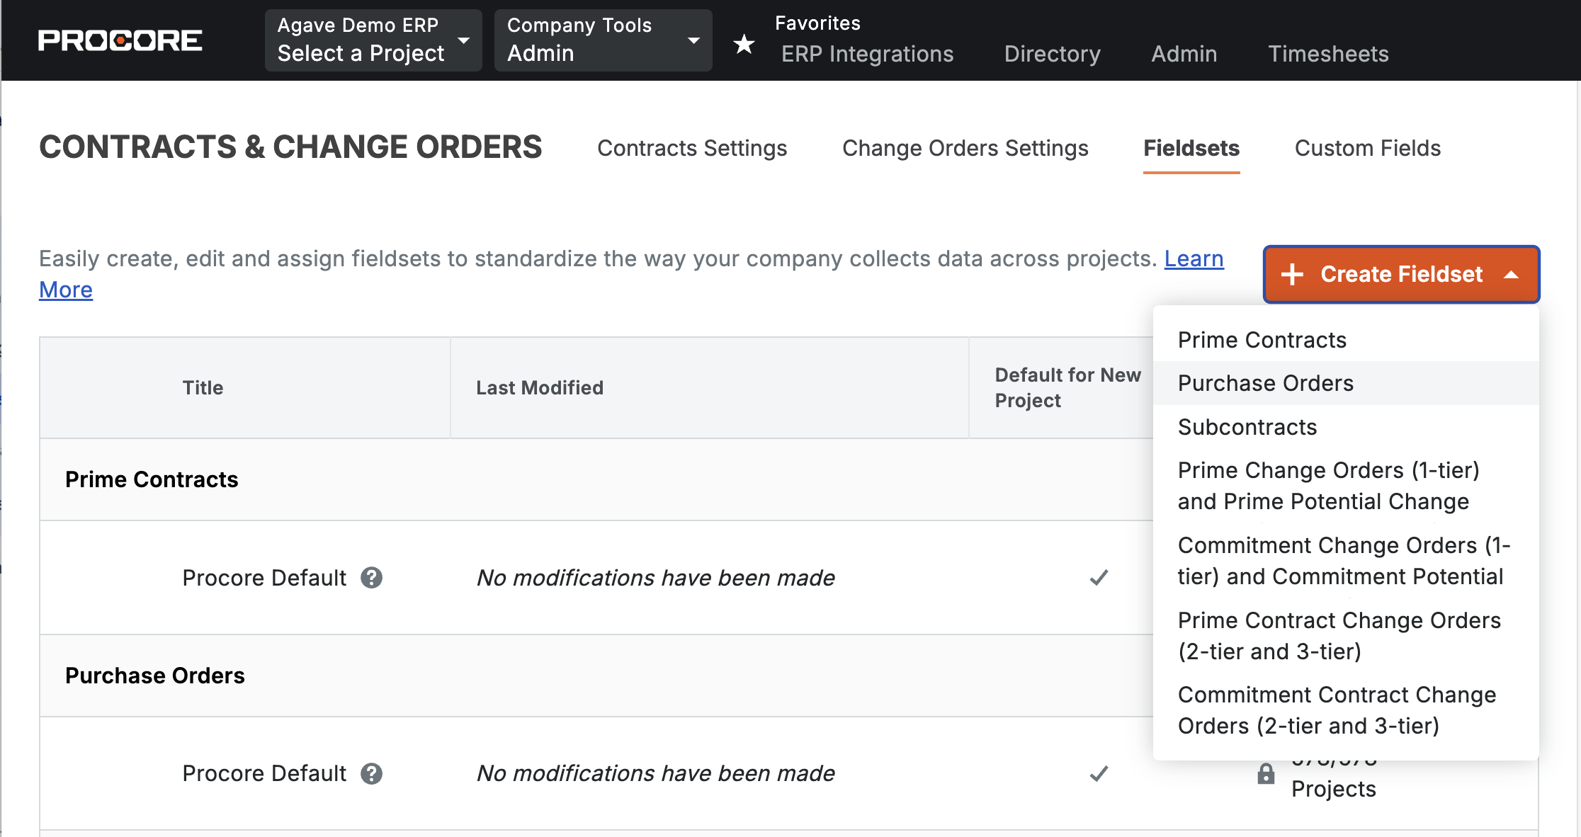Click the plus icon on Create Fieldset
The height and width of the screenshot is (837, 1581).
point(1293,275)
